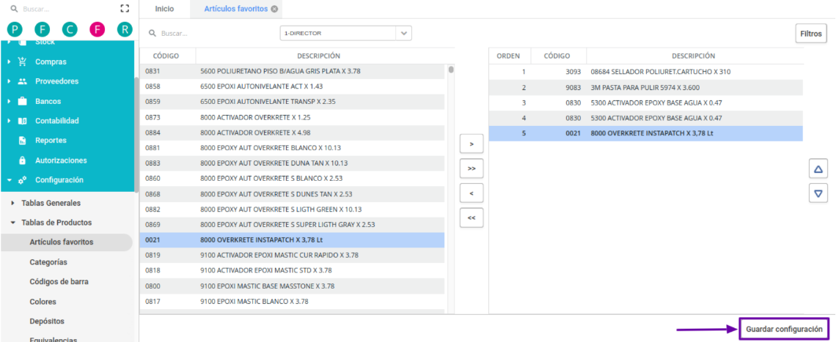Click the ORDEN column header
Viewport: 839px width, 342px height.
(x=508, y=56)
